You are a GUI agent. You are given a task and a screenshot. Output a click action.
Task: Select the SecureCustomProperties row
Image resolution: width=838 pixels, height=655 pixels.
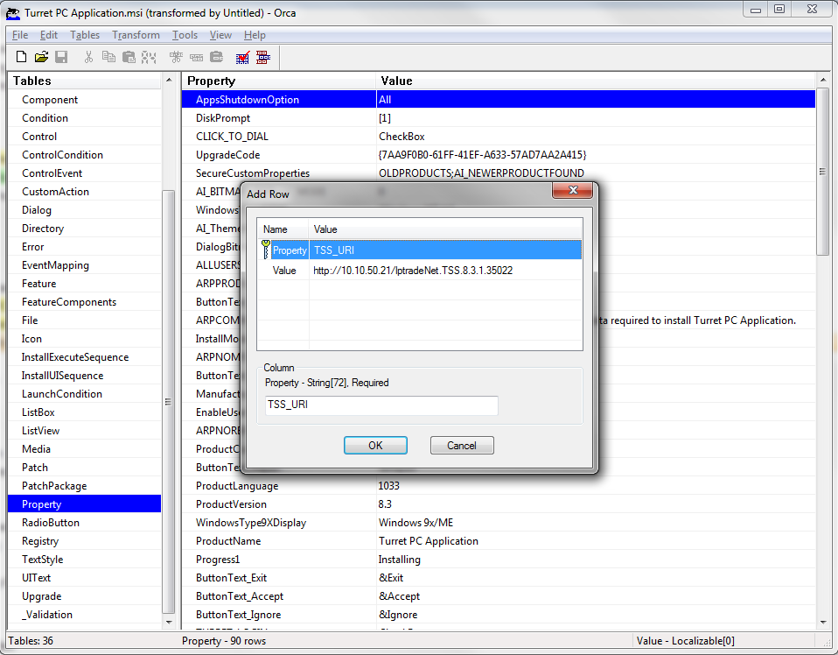tap(498, 173)
